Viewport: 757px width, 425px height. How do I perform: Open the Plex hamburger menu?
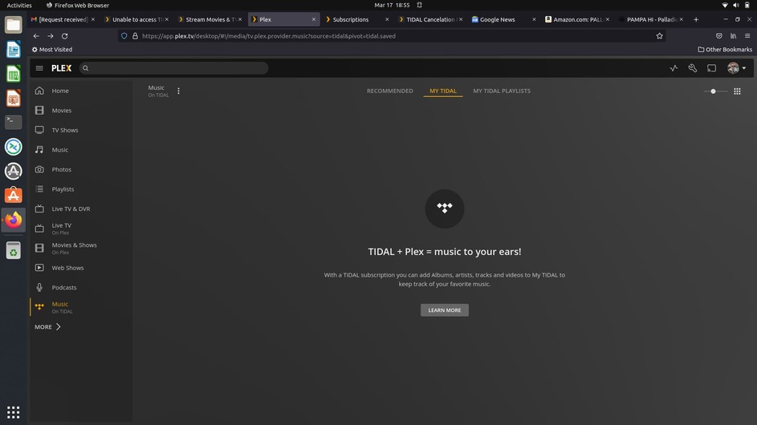39,68
